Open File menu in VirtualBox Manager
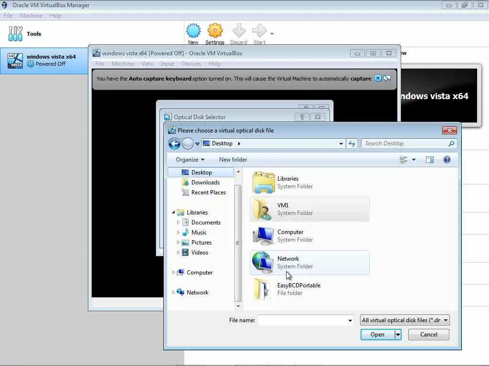 8,16
